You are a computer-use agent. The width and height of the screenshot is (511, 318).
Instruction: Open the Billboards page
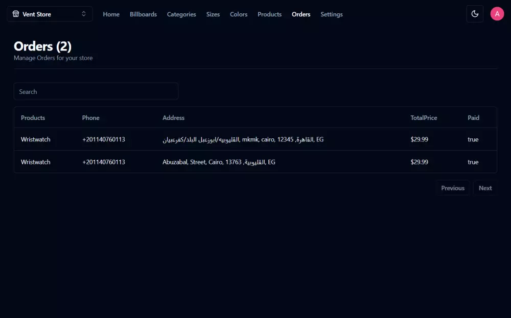click(x=143, y=14)
